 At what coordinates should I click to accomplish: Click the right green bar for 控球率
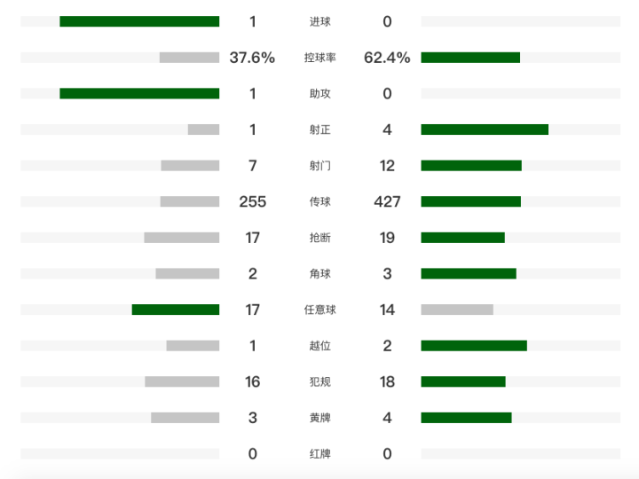470,58
